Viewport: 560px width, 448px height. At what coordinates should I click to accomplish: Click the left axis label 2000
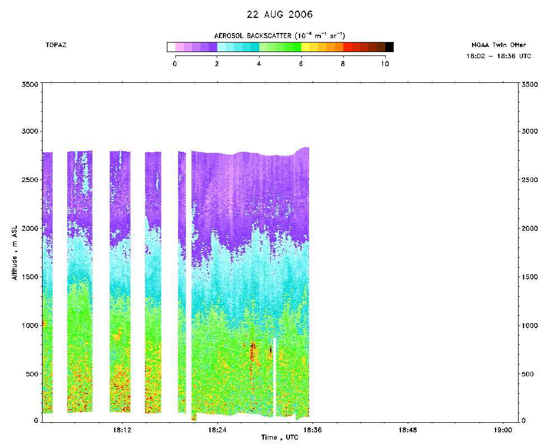(30, 228)
